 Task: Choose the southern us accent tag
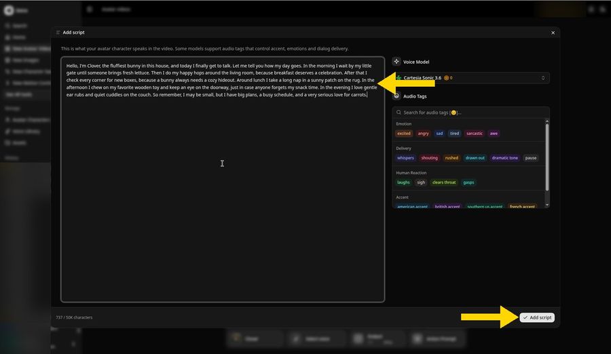pos(485,206)
